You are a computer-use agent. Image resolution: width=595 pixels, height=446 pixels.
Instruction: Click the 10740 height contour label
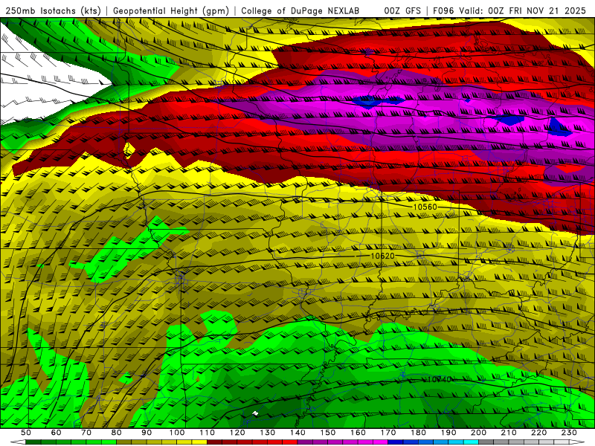click(x=440, y=379)
